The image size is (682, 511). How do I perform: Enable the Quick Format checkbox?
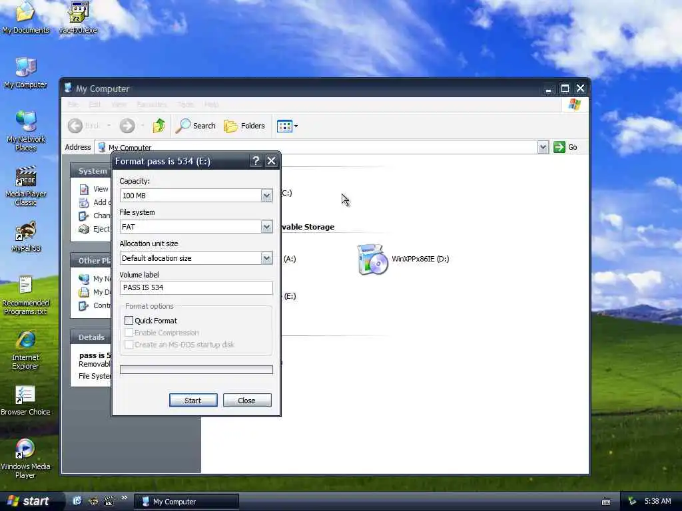coord(129,321)
